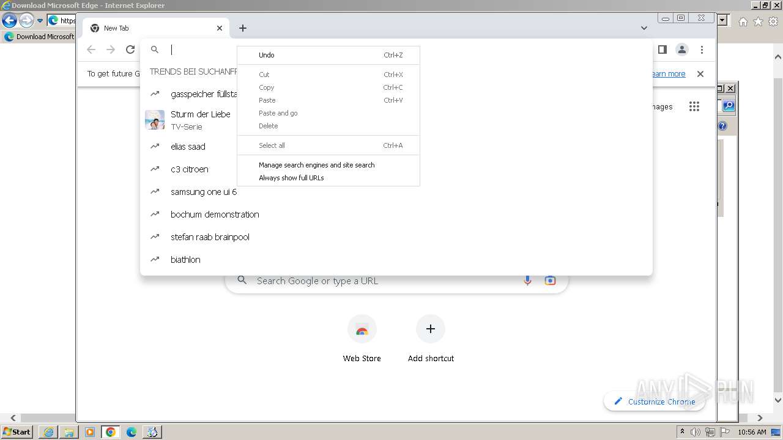Screen dimensions: 783x440
Task: Select the stefan raab brainpool suggestion
Action: (396, 237)
